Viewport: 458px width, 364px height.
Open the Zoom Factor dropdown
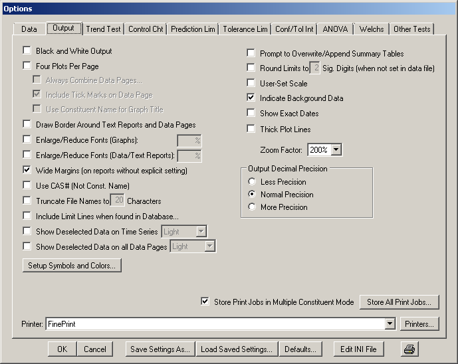coord(336,150)
